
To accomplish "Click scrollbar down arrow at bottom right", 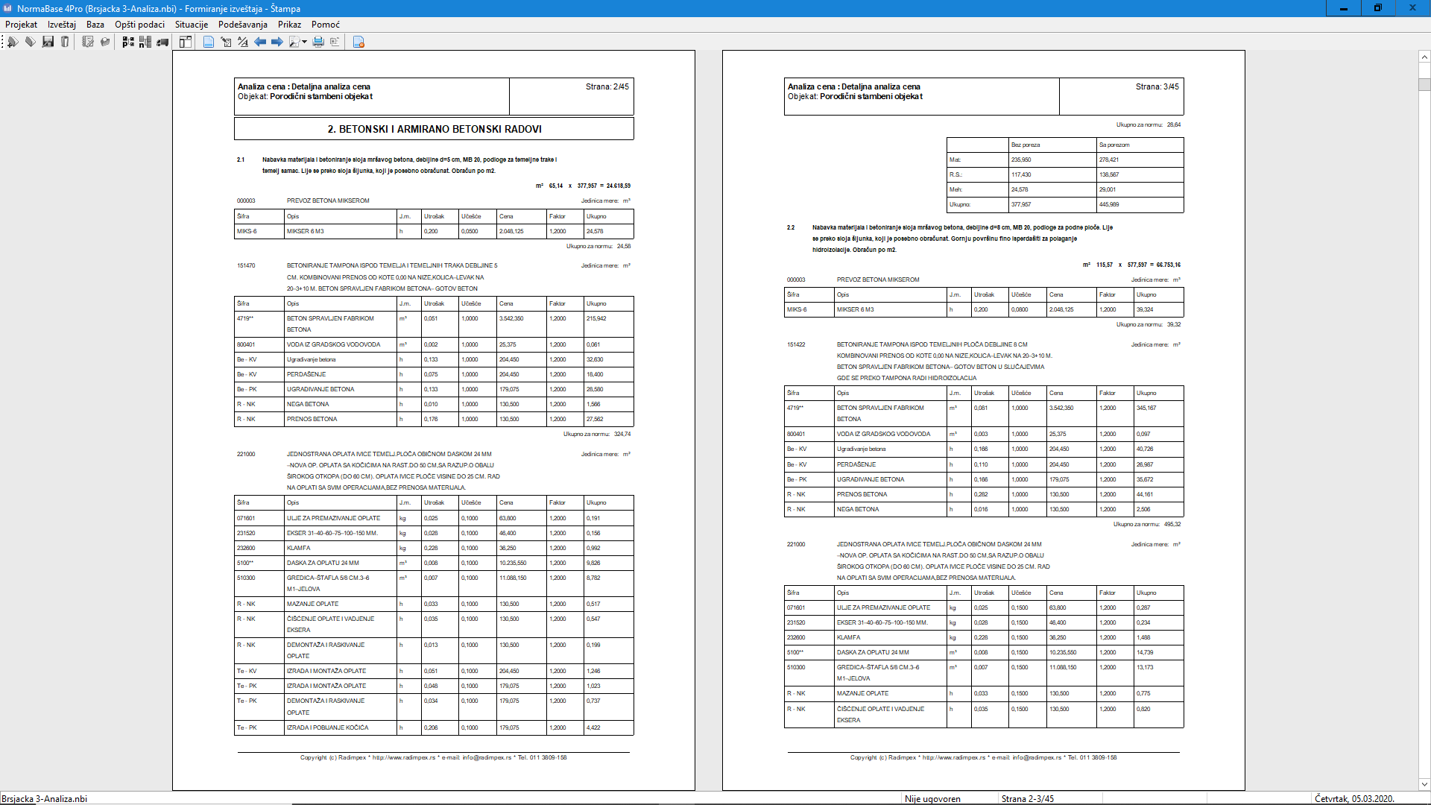I will pos(1424,783).
